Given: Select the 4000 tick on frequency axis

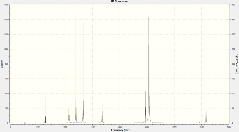Looking at the screenshot, I should click(229, 127).
